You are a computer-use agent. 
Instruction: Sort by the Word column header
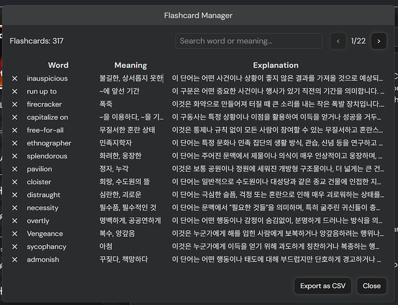tap(59, 65)
